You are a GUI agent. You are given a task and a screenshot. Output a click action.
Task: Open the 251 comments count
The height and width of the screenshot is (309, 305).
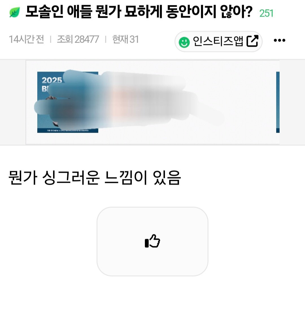266,13
